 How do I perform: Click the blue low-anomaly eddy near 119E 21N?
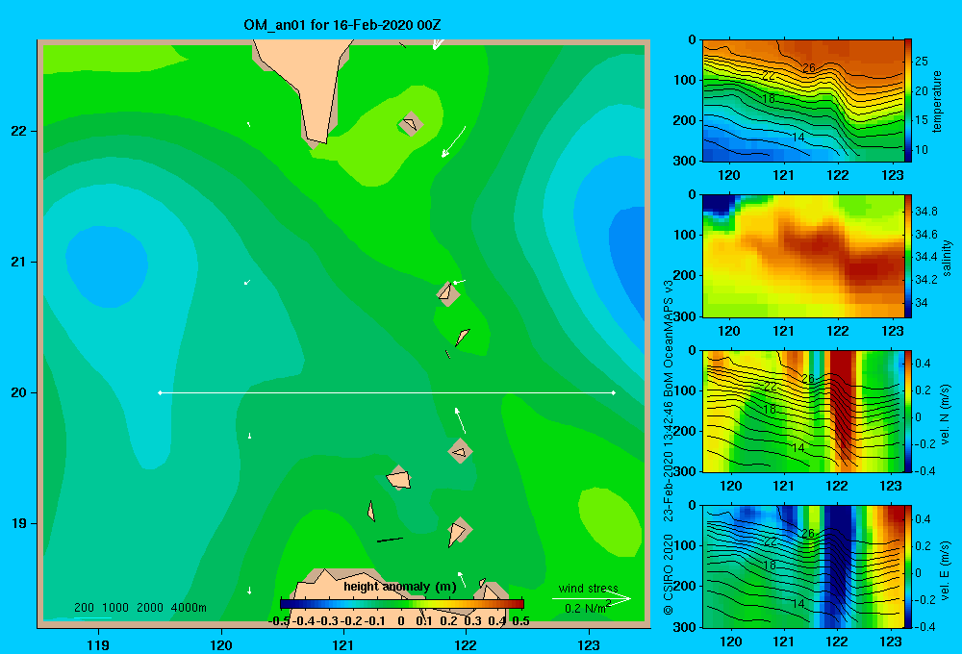pyautogui.click(x=108, y=265)
